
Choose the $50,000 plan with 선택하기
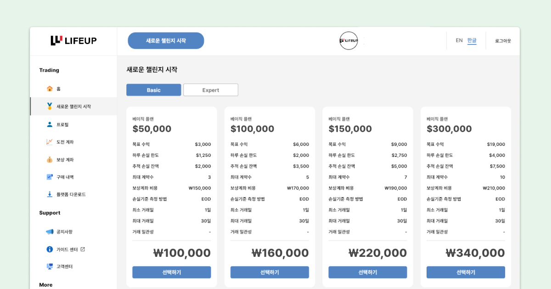click(172, 272)
